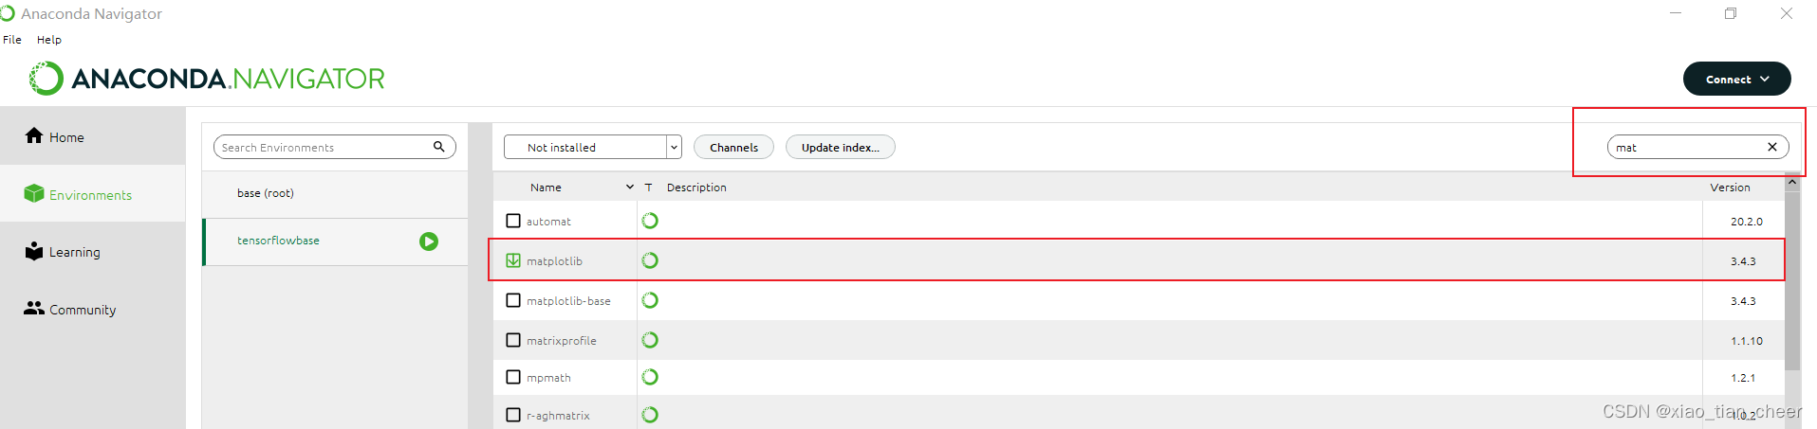Viewport: 1817px width, 429px height.
Task: Restore down the Anaconda Navigator window
Action: point(1731,13)
